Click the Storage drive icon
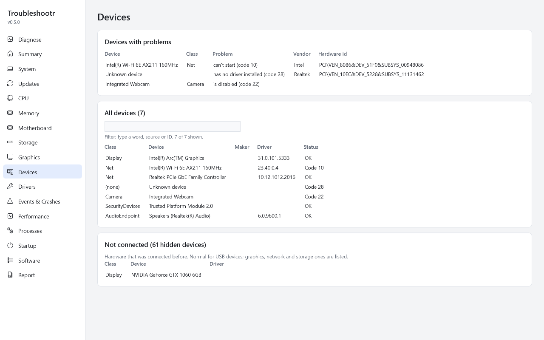Viewport: 544px width, 340px height. [10, 142]
